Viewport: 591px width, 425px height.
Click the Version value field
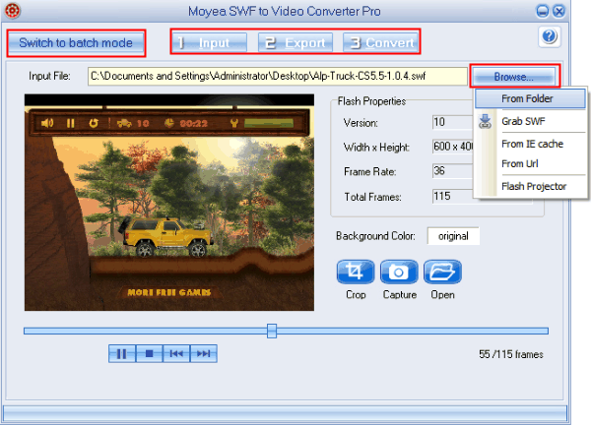pos(453,122)
